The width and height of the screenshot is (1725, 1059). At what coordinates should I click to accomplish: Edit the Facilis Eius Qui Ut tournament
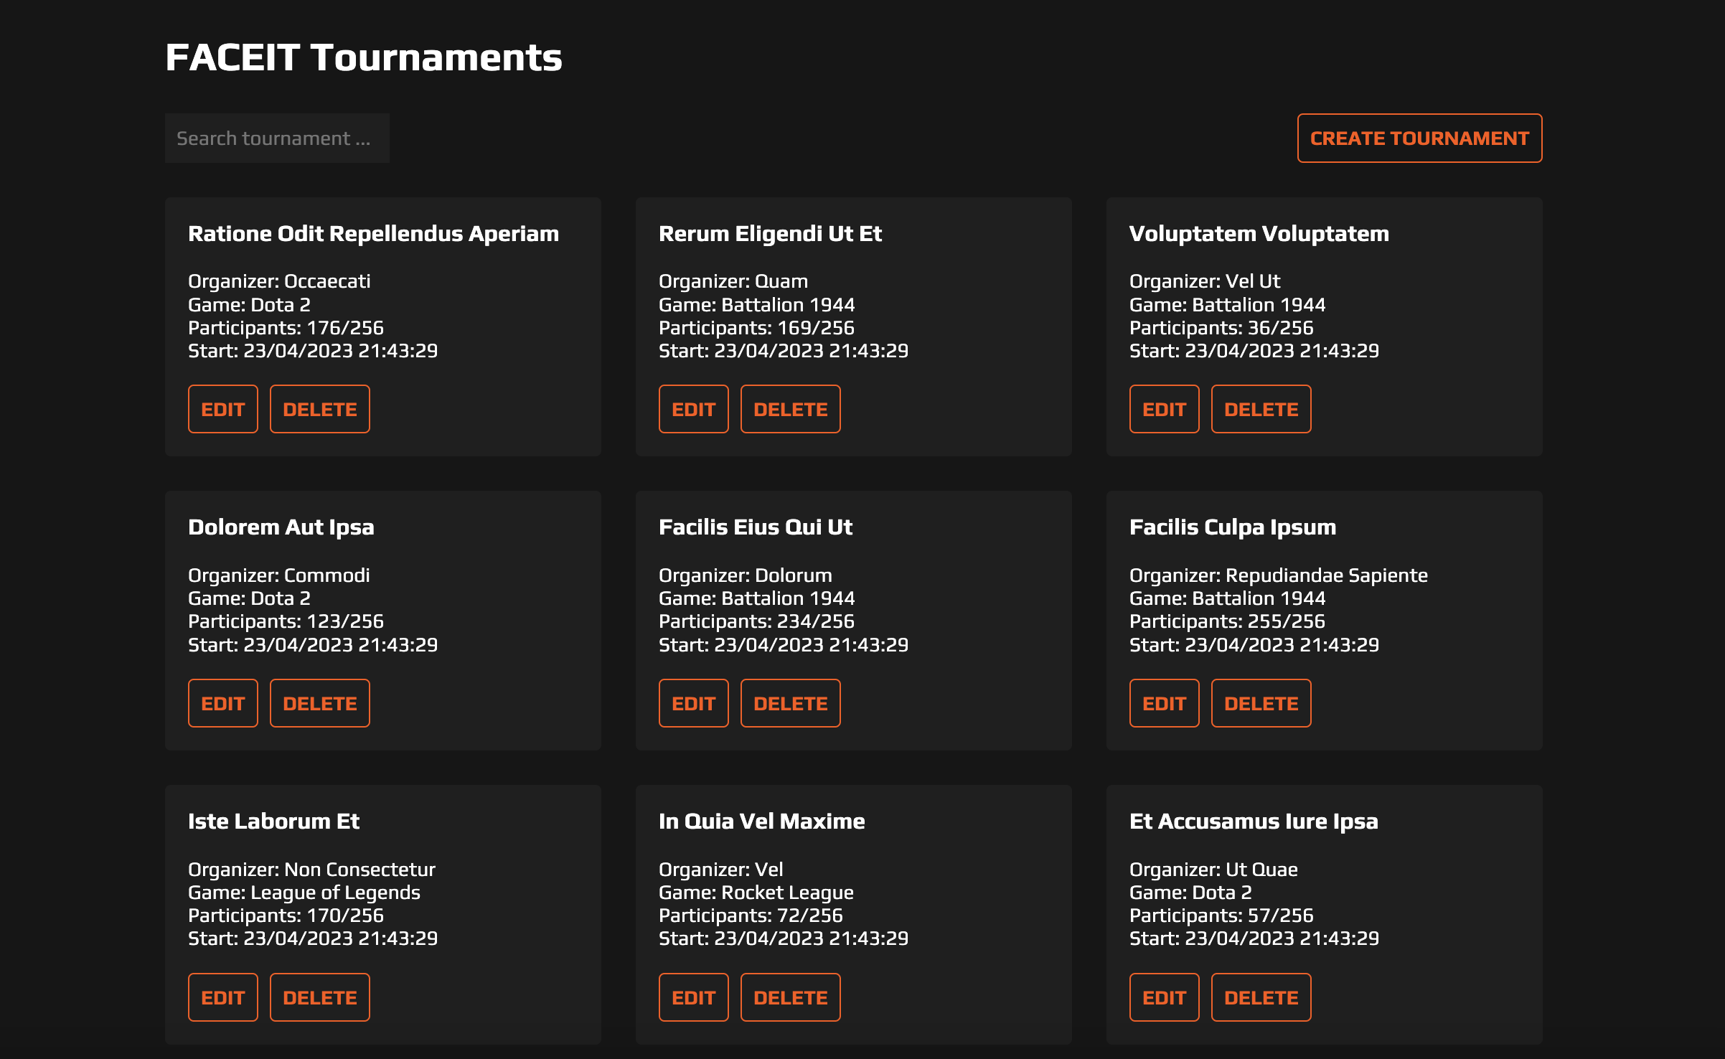[x=693, y=703]
